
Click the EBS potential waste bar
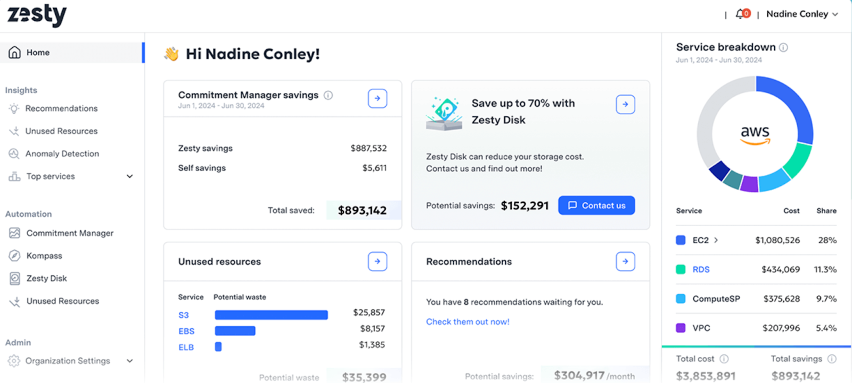[235, 331]
